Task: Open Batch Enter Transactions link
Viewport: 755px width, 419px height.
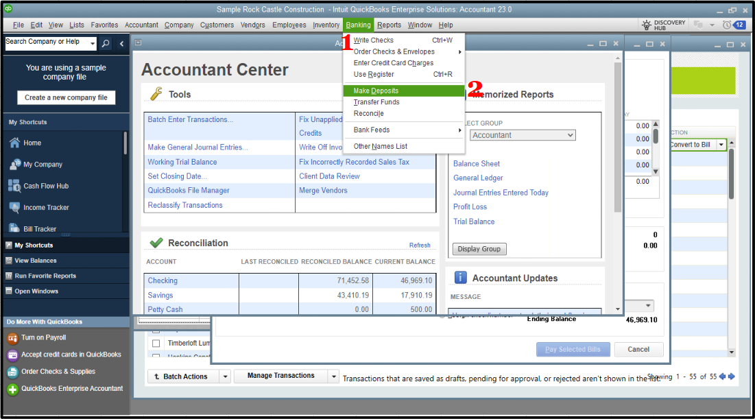Action: pos(190,119)
